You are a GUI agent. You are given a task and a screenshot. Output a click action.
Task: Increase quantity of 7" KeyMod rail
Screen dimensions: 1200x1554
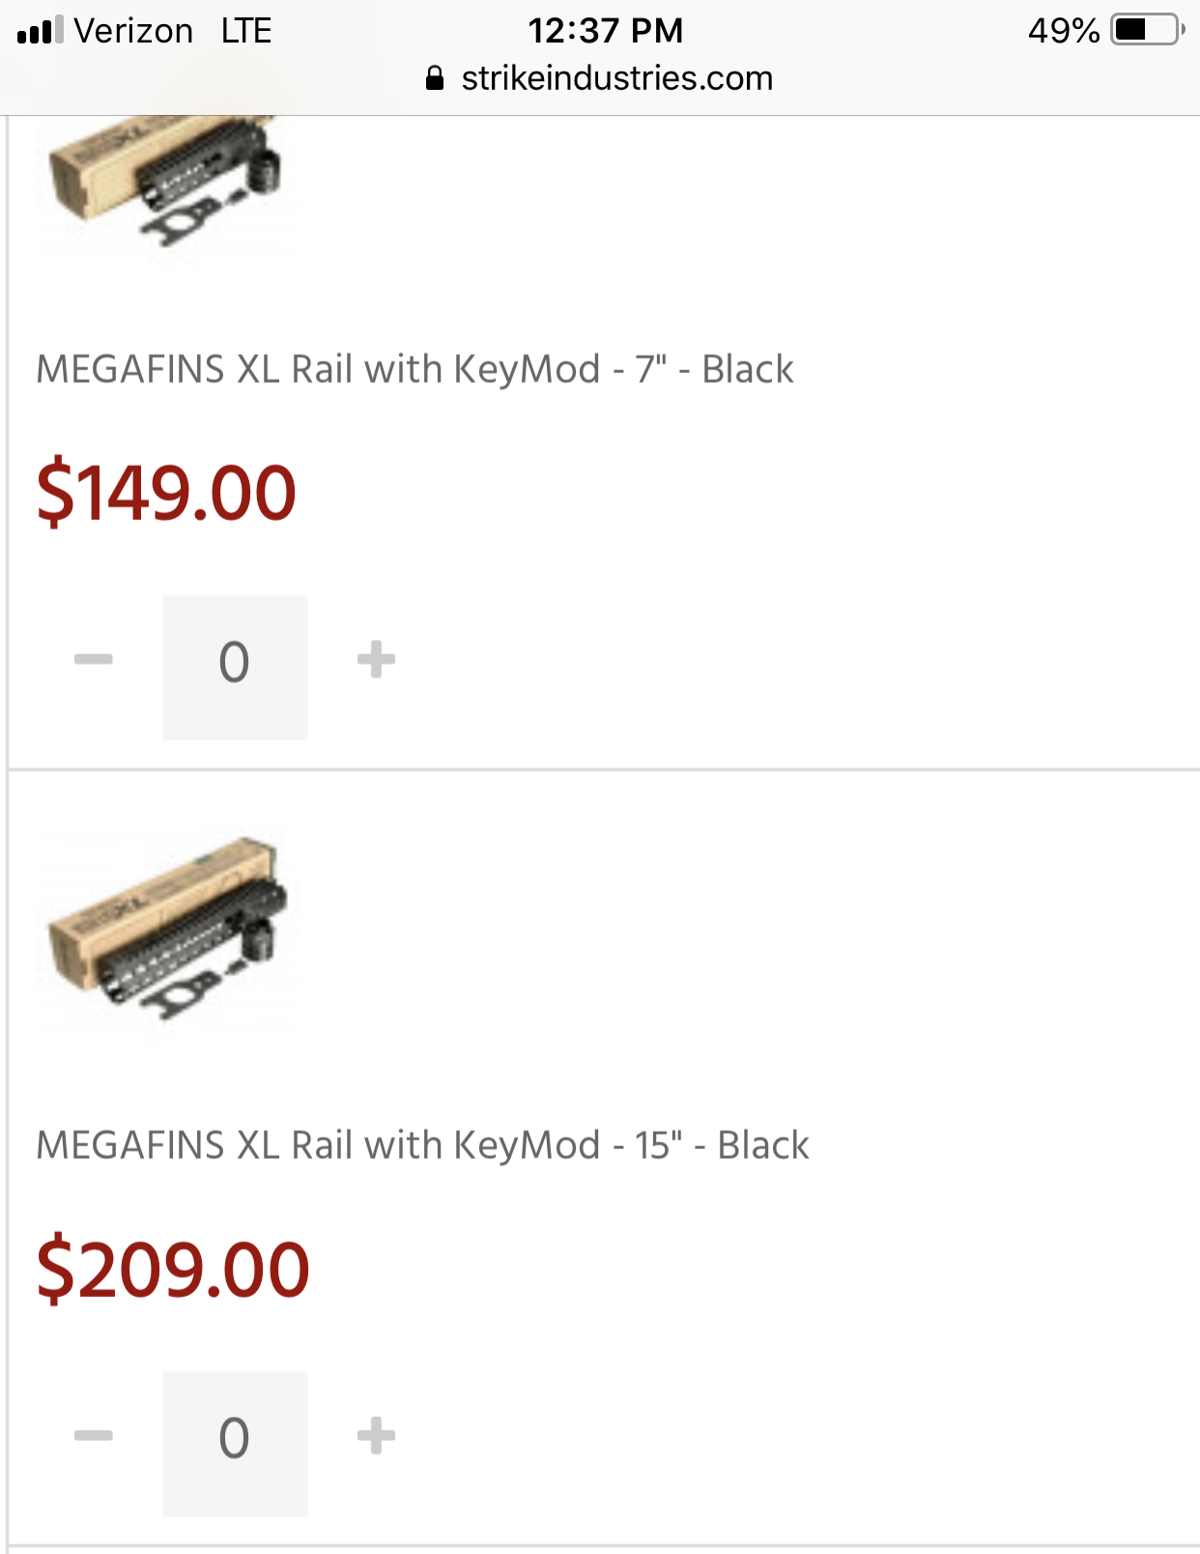pyautogui.click(x=376, y=660)
